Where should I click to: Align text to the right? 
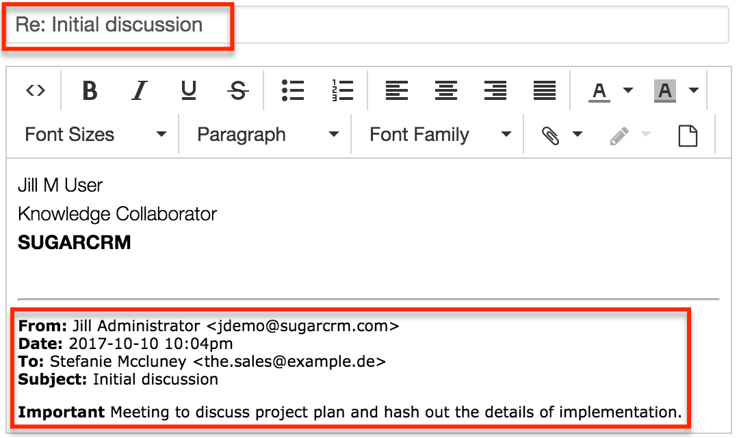click(495, 90)
